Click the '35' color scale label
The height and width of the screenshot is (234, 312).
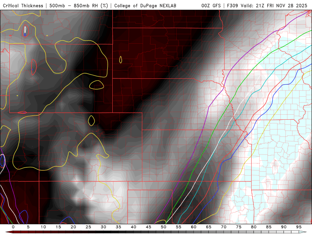(119, 227)
